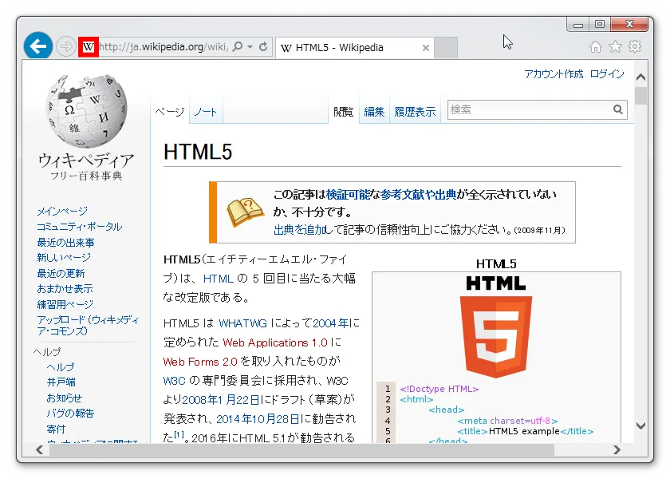This screenshot has width=670, height=479.
Task: Switch to the ノート tab
Action: pyautogui.click(x=206, y=112)
